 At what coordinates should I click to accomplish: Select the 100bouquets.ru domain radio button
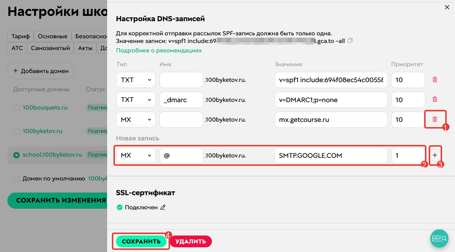coord(17,108)
